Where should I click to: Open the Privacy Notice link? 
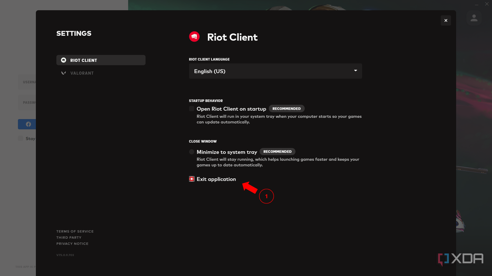(73, 244)
